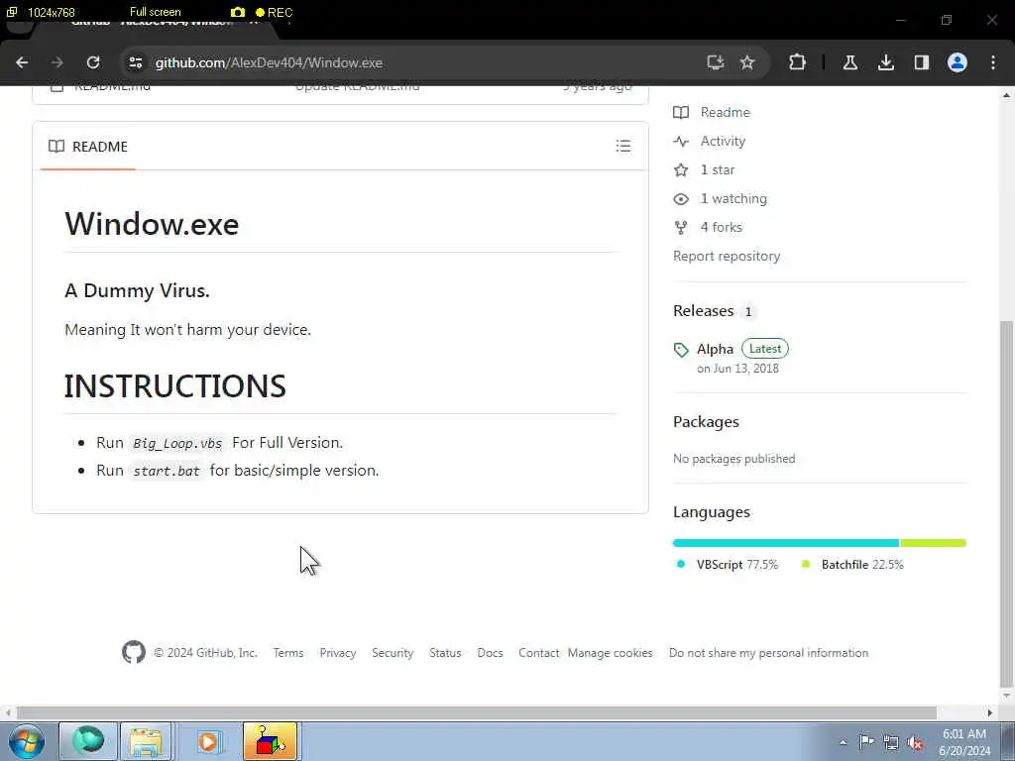
Task: Open Batchfile 22.5% language link
Action: [851, 564]
